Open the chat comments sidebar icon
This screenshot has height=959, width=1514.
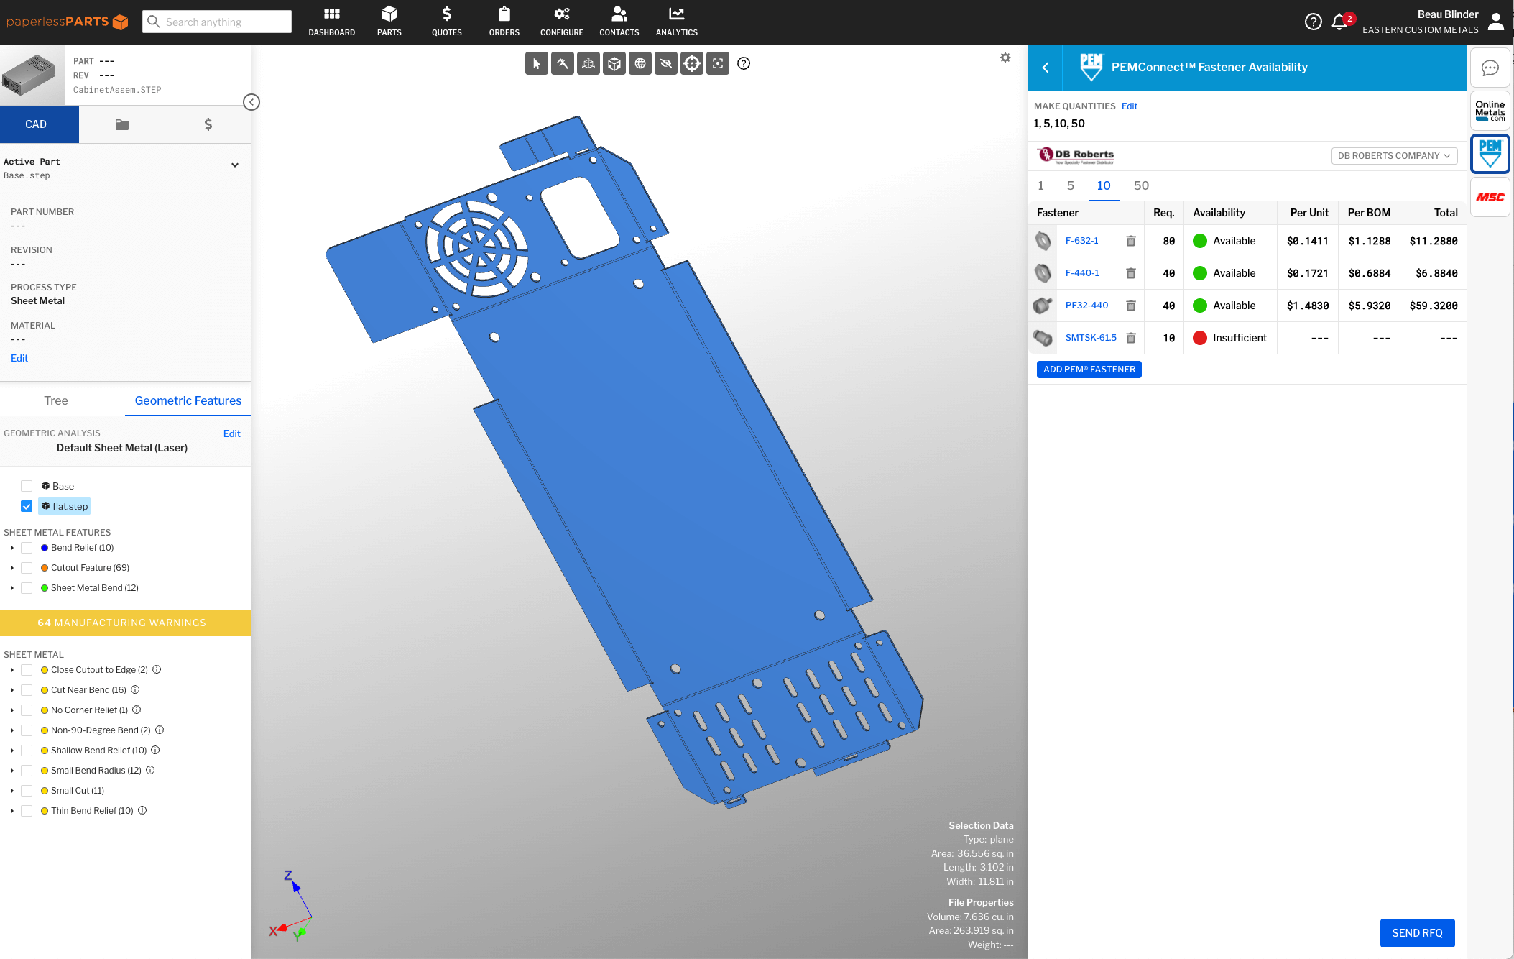pos(1490,68)
